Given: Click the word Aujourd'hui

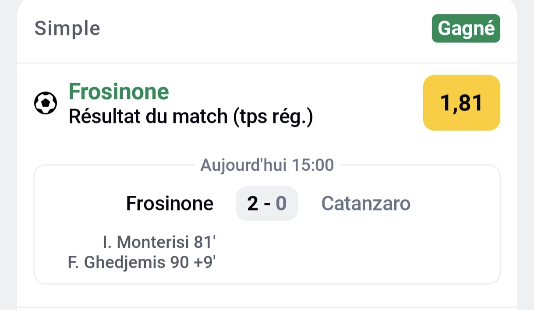Looking at the screenshot, I should [243, 166].
